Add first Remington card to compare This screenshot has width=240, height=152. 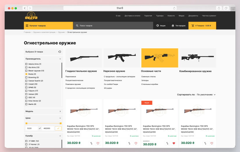(91, 143)
